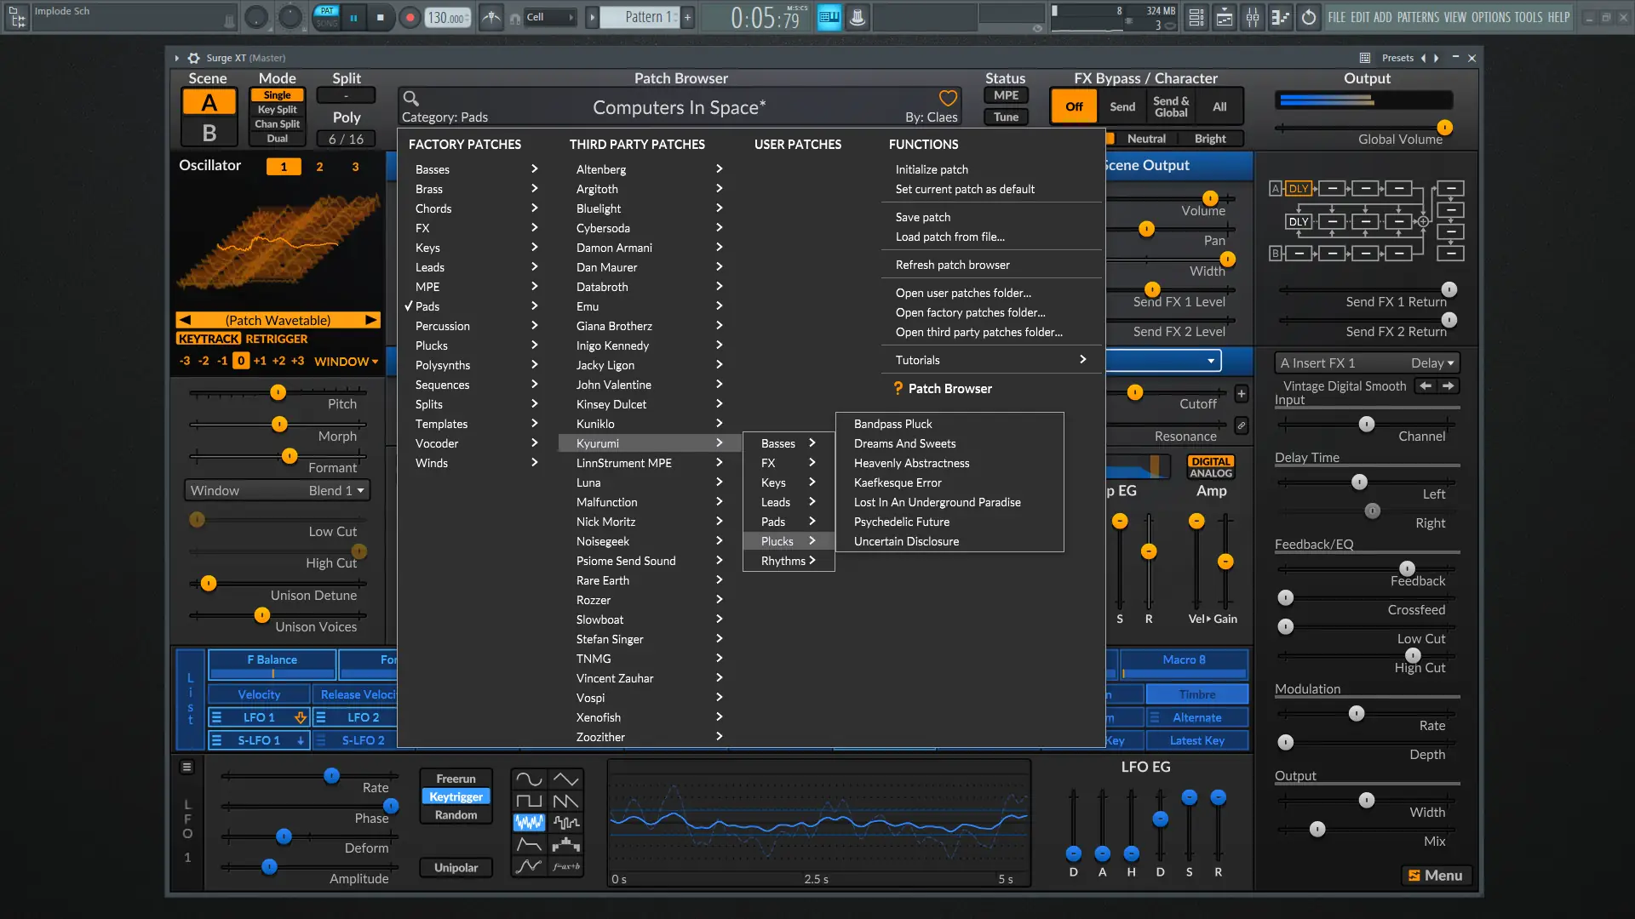The height and width of the screenshot is (919, 1635).
Task: Click the Global Volume slider handle
Action: 1444,128
